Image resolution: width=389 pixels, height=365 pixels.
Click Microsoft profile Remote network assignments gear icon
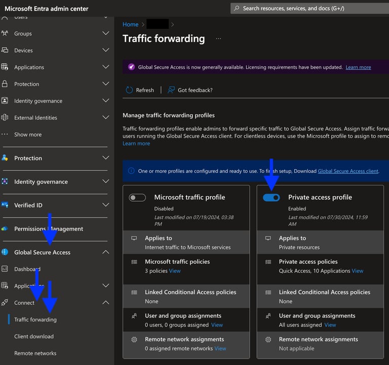[x=134, y=339]
